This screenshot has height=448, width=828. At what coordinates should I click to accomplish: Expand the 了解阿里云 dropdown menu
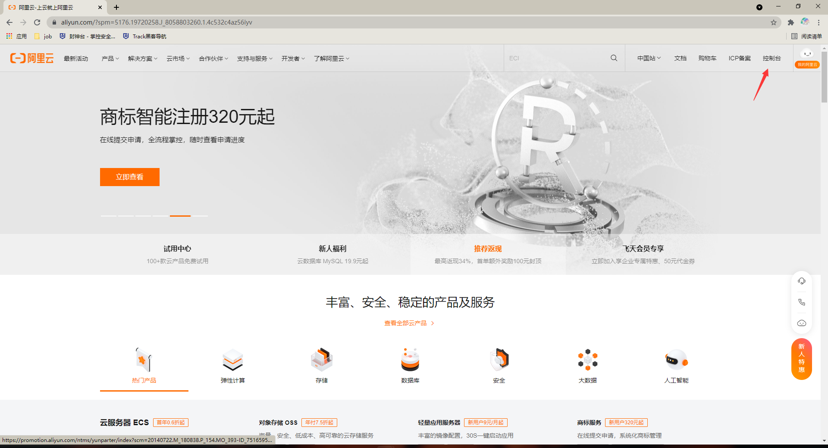[332, 59]
